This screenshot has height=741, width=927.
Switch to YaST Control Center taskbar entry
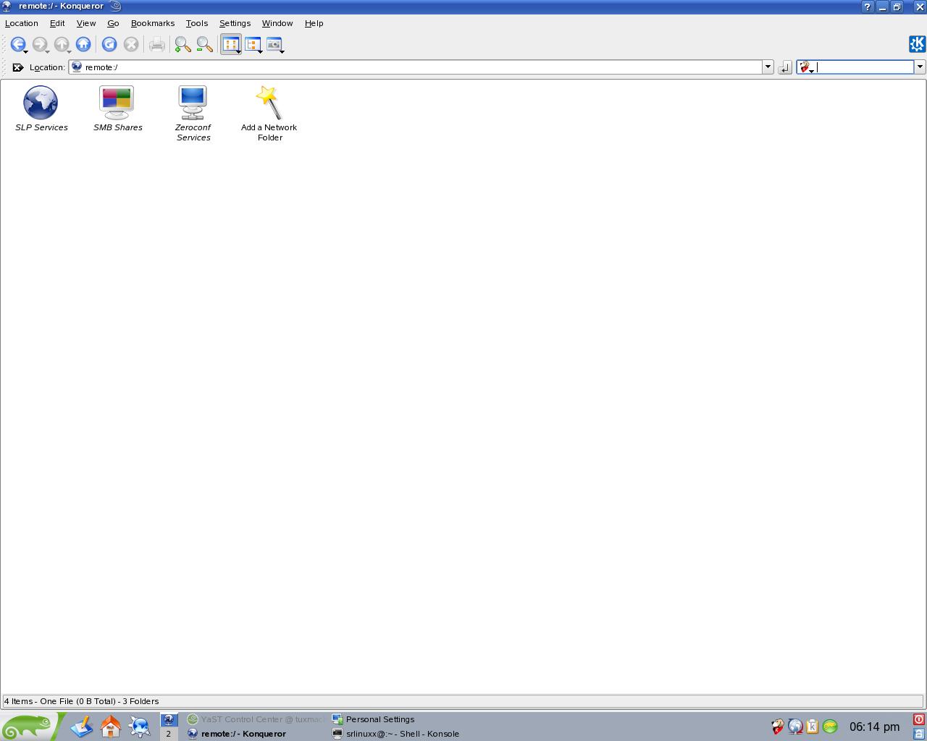point(255,719)
